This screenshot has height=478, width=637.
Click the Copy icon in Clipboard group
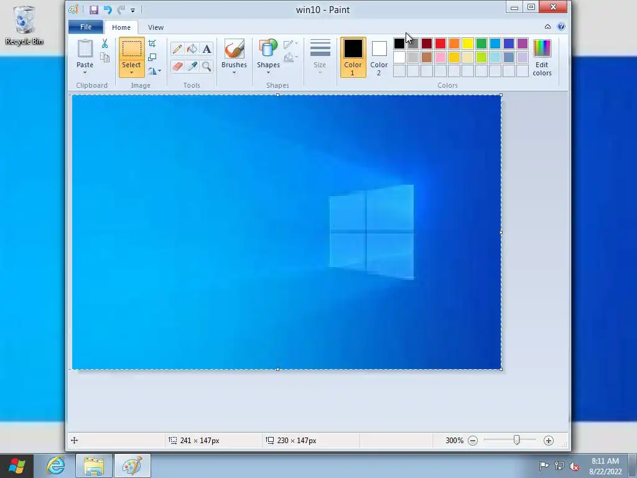pos(105,57)
